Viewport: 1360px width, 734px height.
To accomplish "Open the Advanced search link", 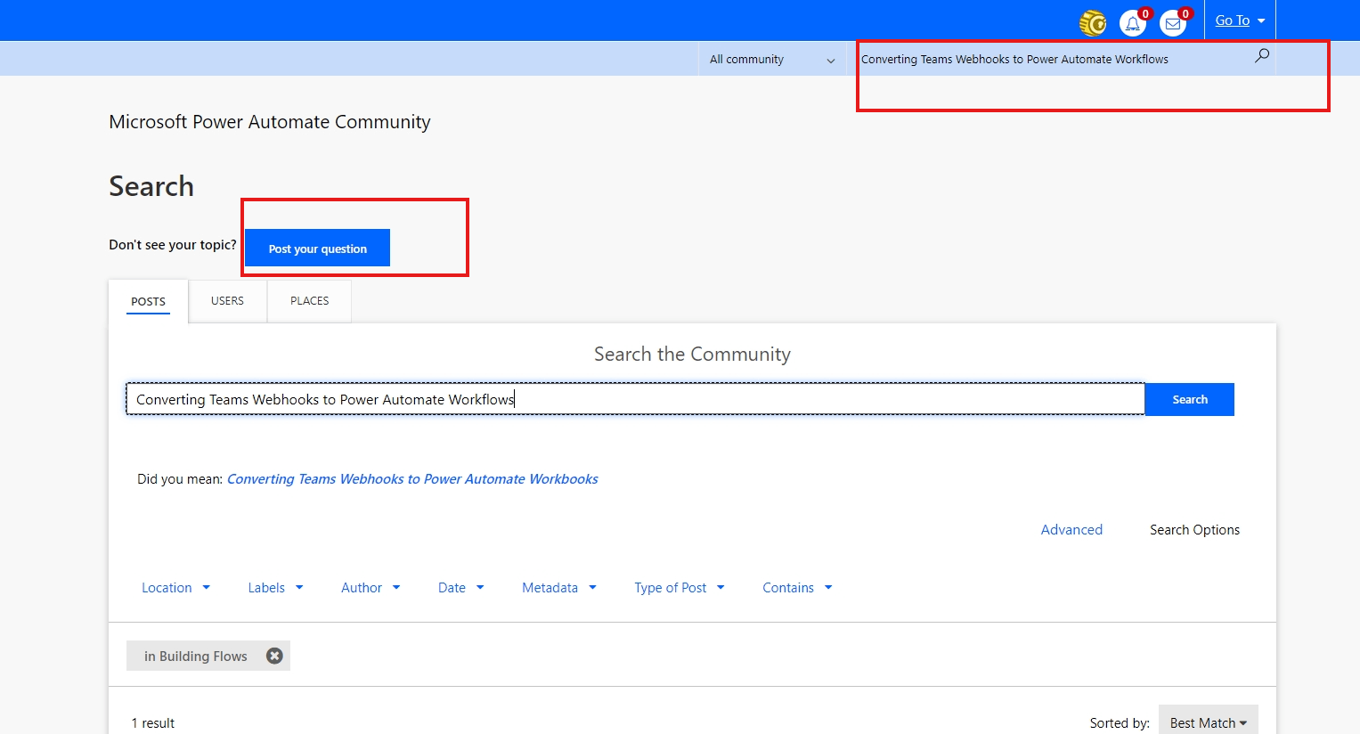I will coord(1071,530).
